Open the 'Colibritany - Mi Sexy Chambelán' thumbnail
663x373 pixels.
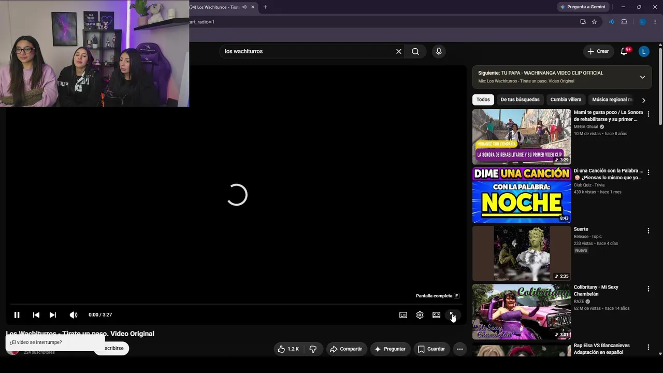click(x=522, y=311)
